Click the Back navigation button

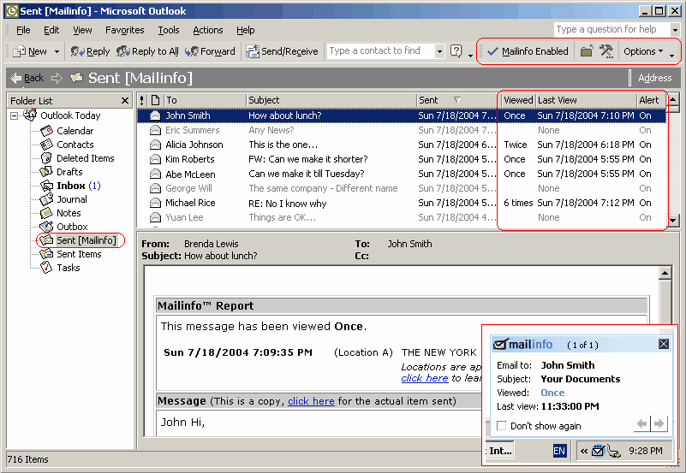[x=27, y=78]
